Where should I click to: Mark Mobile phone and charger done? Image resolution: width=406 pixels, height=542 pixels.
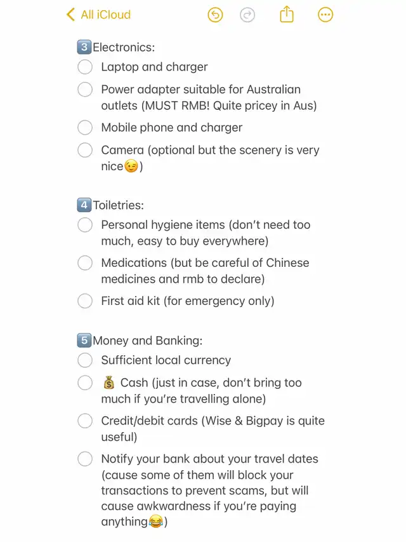pyautogui.click(x=85, y=128)
